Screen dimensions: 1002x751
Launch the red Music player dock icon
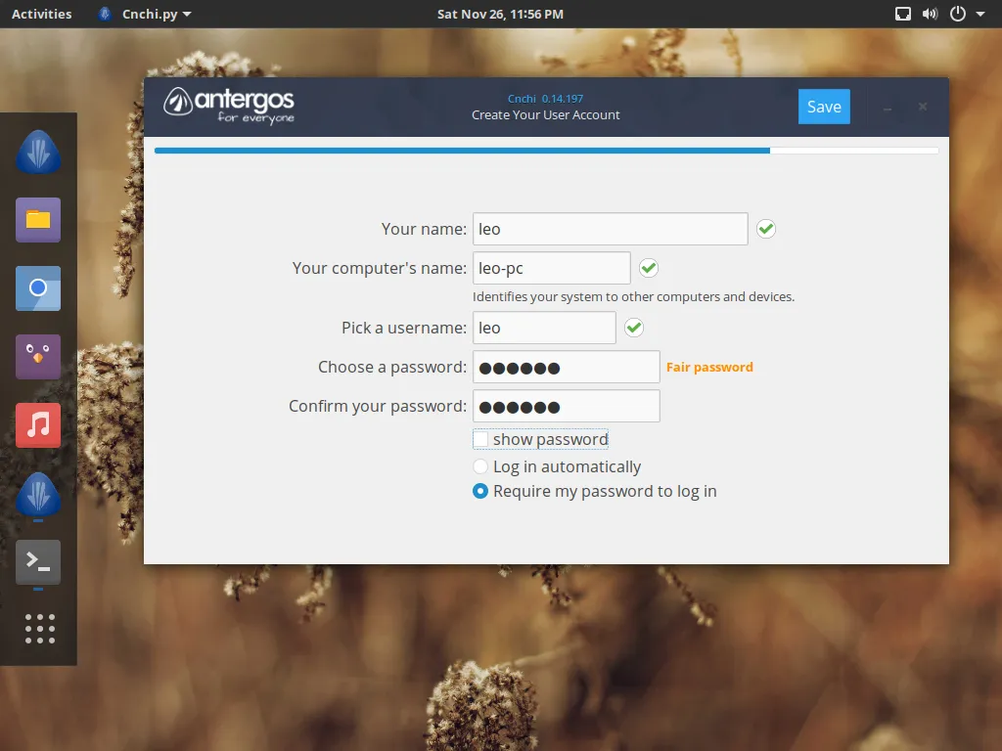(38, 425)
